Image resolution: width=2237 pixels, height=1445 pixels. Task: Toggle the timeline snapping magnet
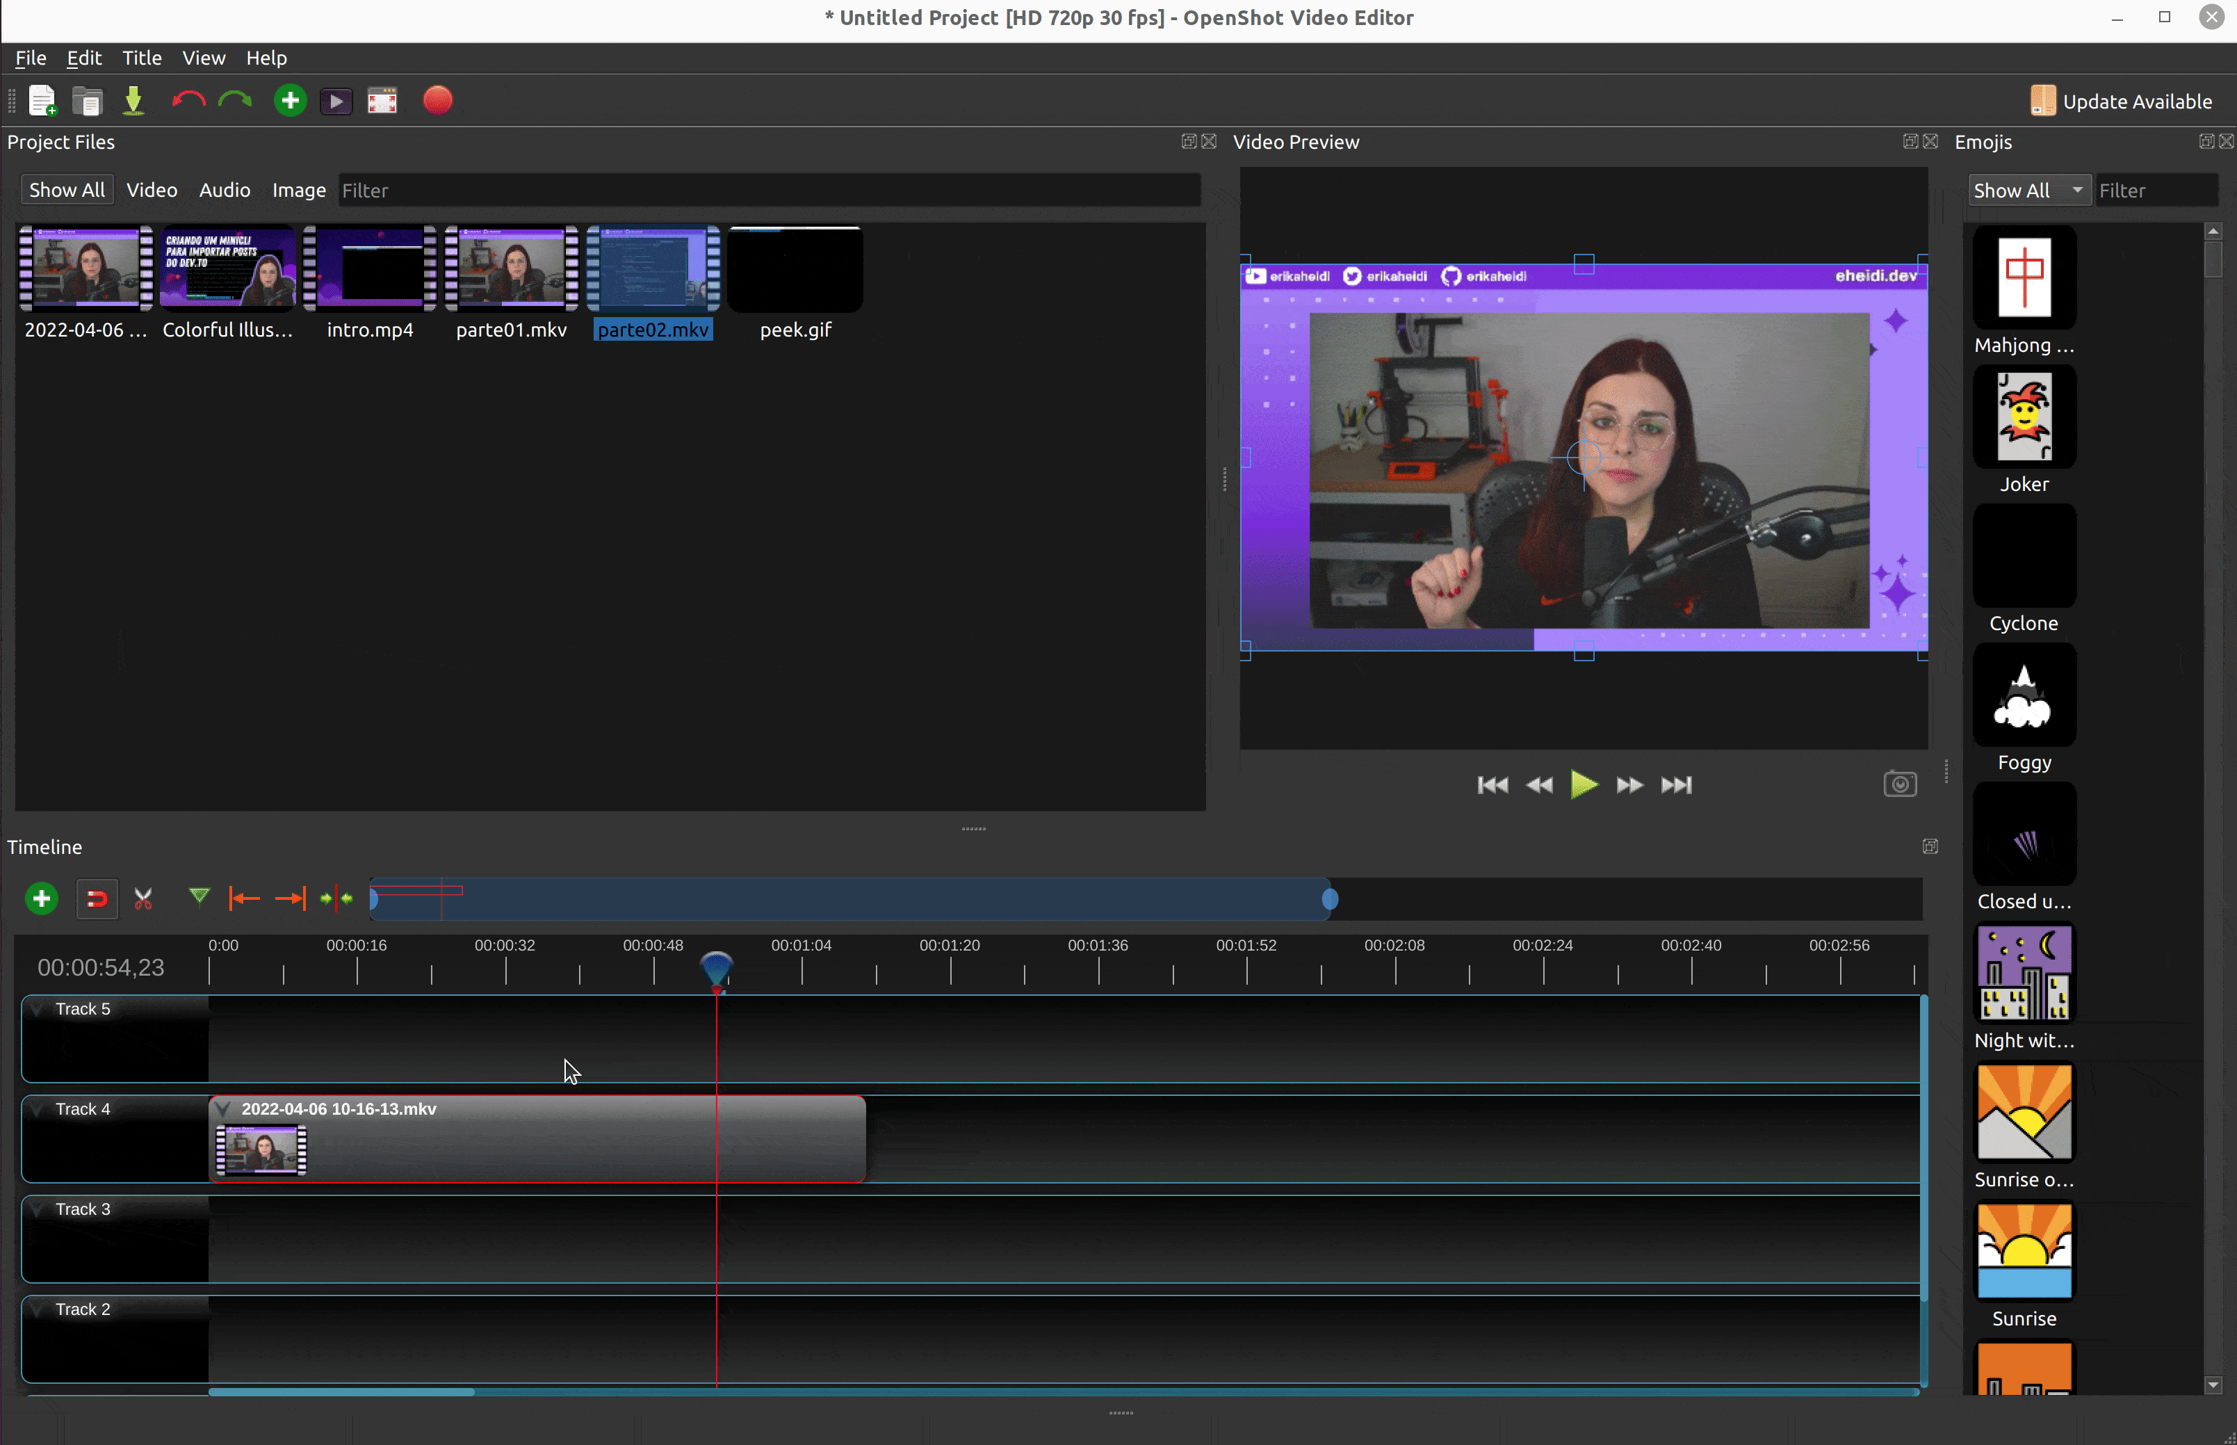pos(97,899)
